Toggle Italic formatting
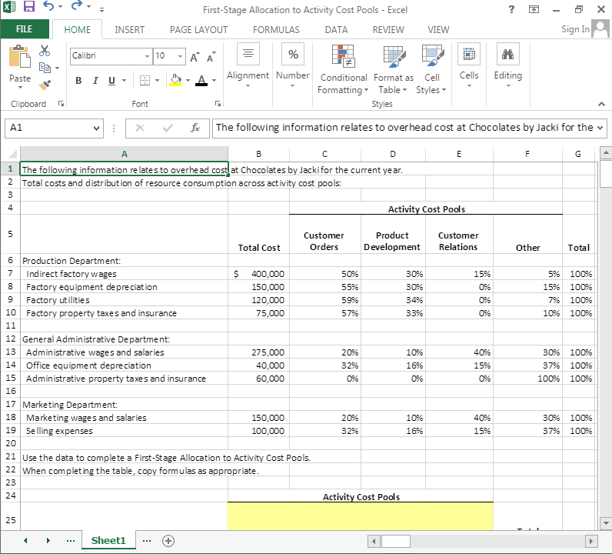The image size is (612, 554). 95,81
